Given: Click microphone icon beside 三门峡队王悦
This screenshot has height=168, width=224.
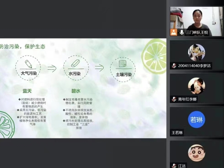Looking at the screenshot, I should (182, 32).
